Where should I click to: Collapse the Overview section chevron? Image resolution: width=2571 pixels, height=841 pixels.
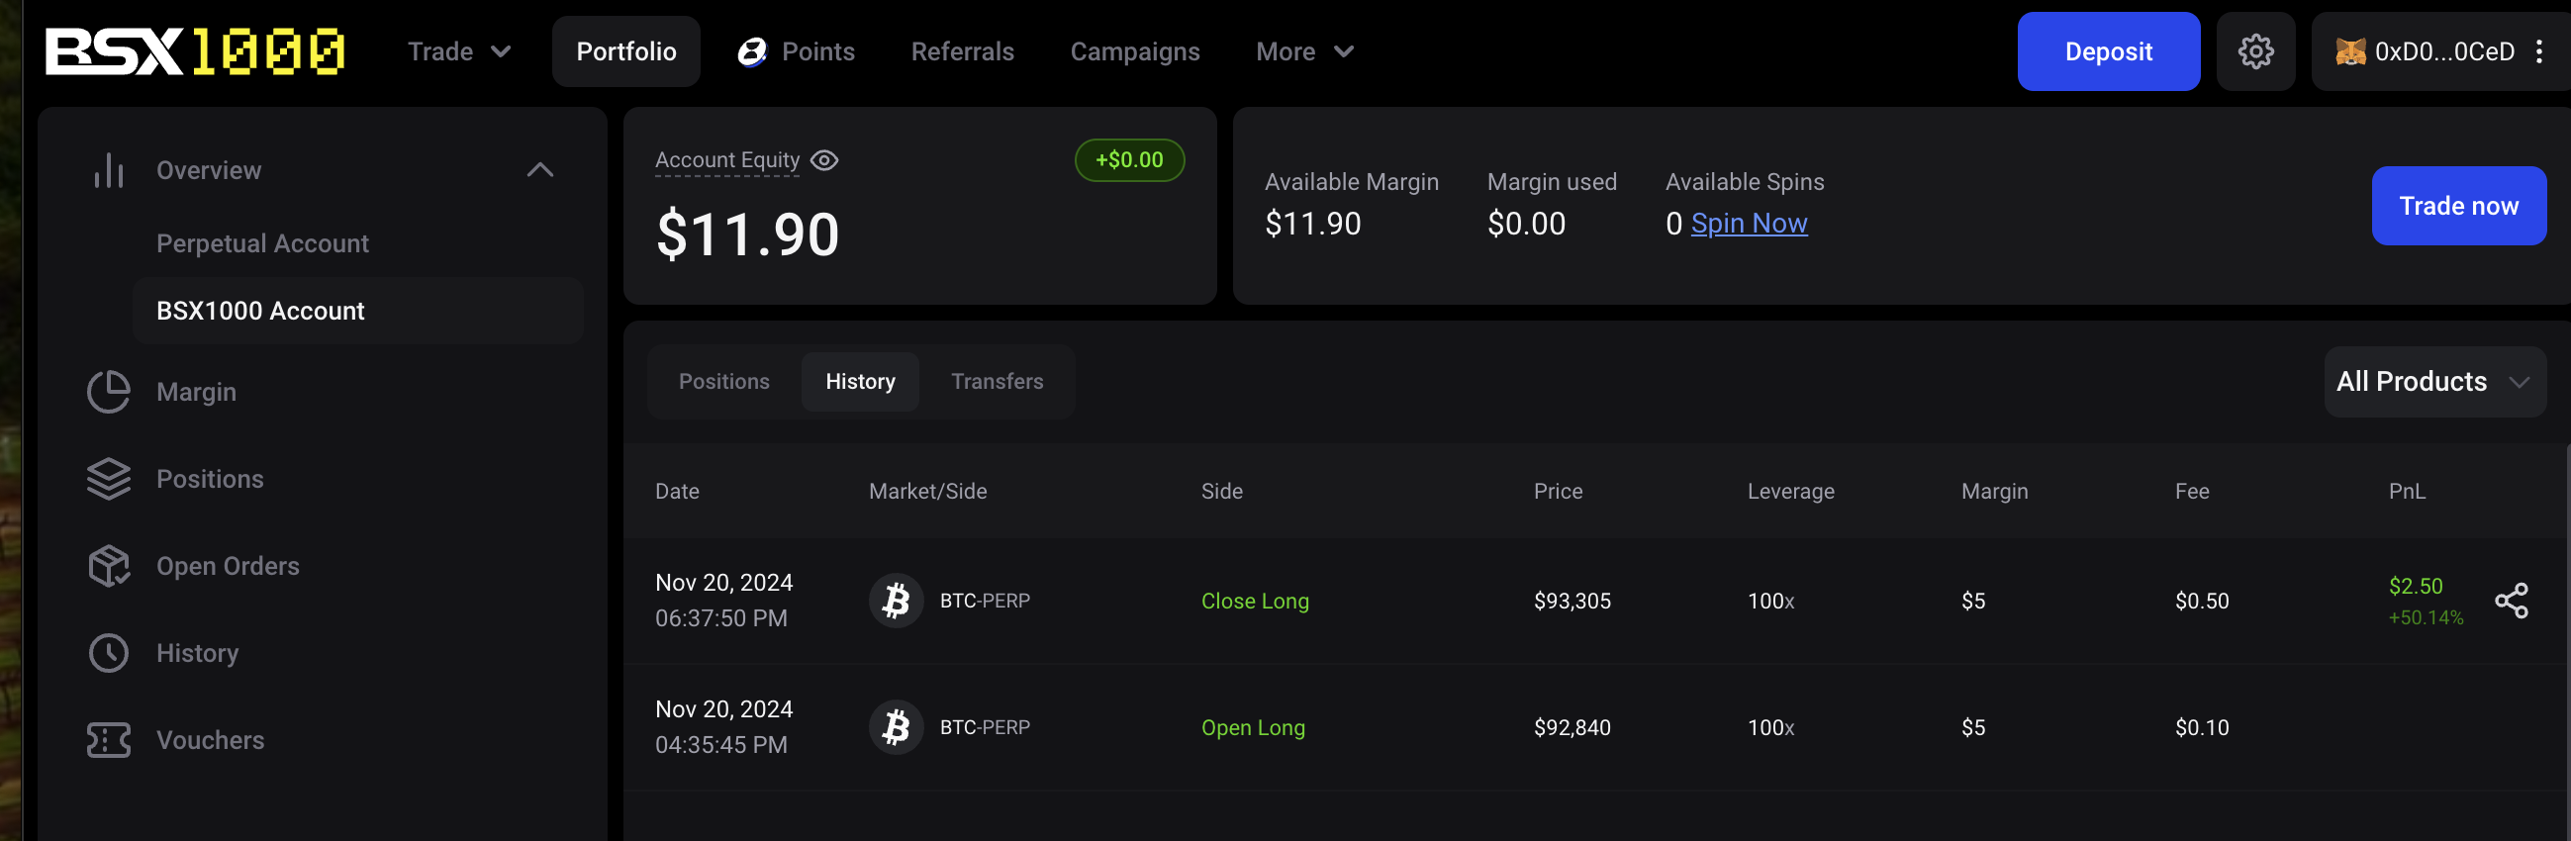540,170
